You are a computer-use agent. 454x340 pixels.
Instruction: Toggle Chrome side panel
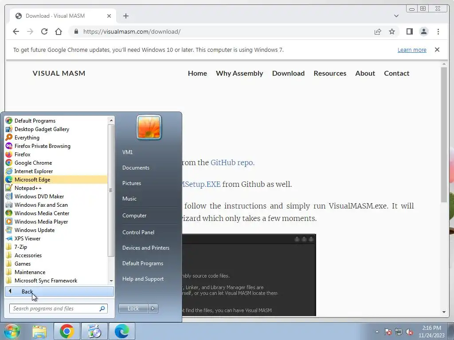(x=409, y=31)
